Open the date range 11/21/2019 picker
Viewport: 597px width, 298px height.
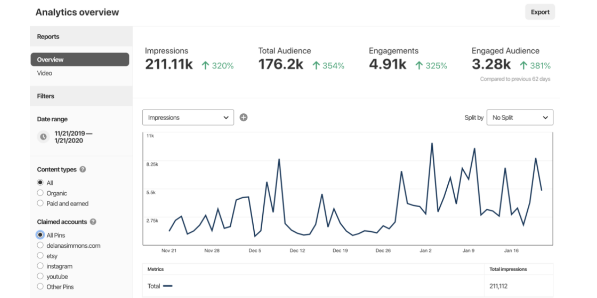click(x=74, y=137)
